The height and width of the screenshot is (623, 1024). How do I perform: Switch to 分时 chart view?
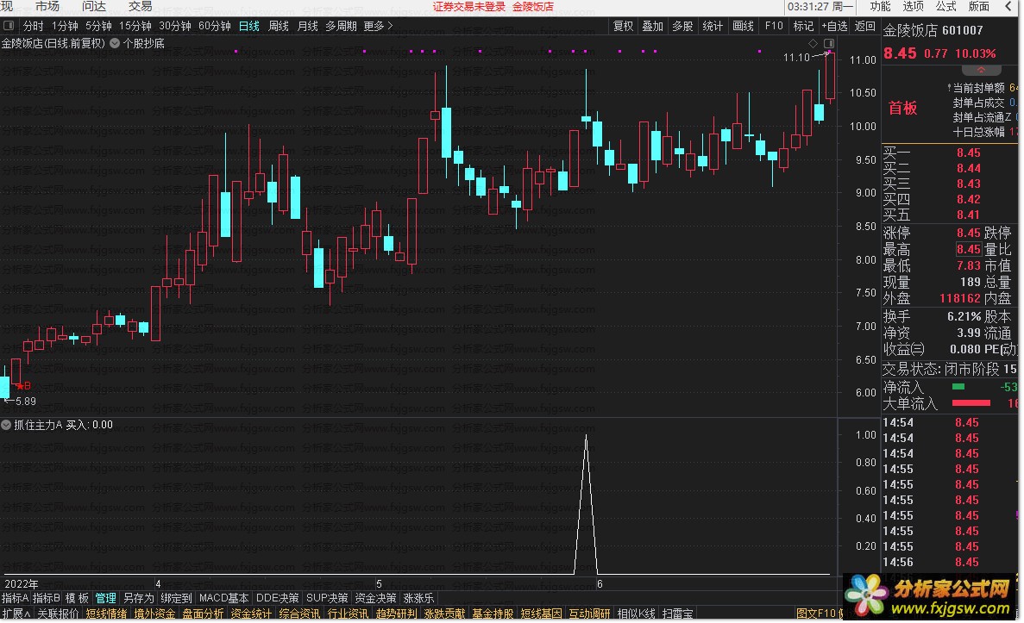pyautogui.click(x=34, y=26)
